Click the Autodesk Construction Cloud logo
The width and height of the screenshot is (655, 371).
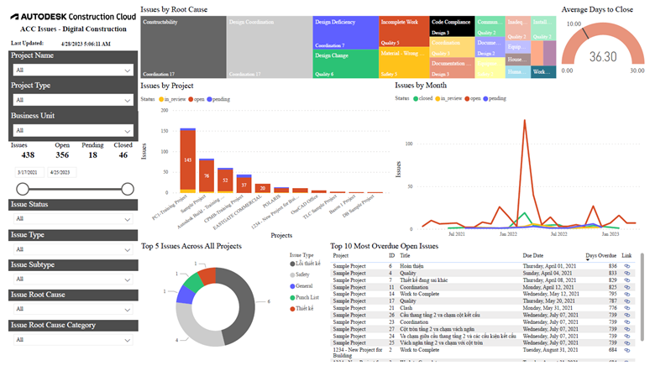pyautogui.click(x=73, y=17)
